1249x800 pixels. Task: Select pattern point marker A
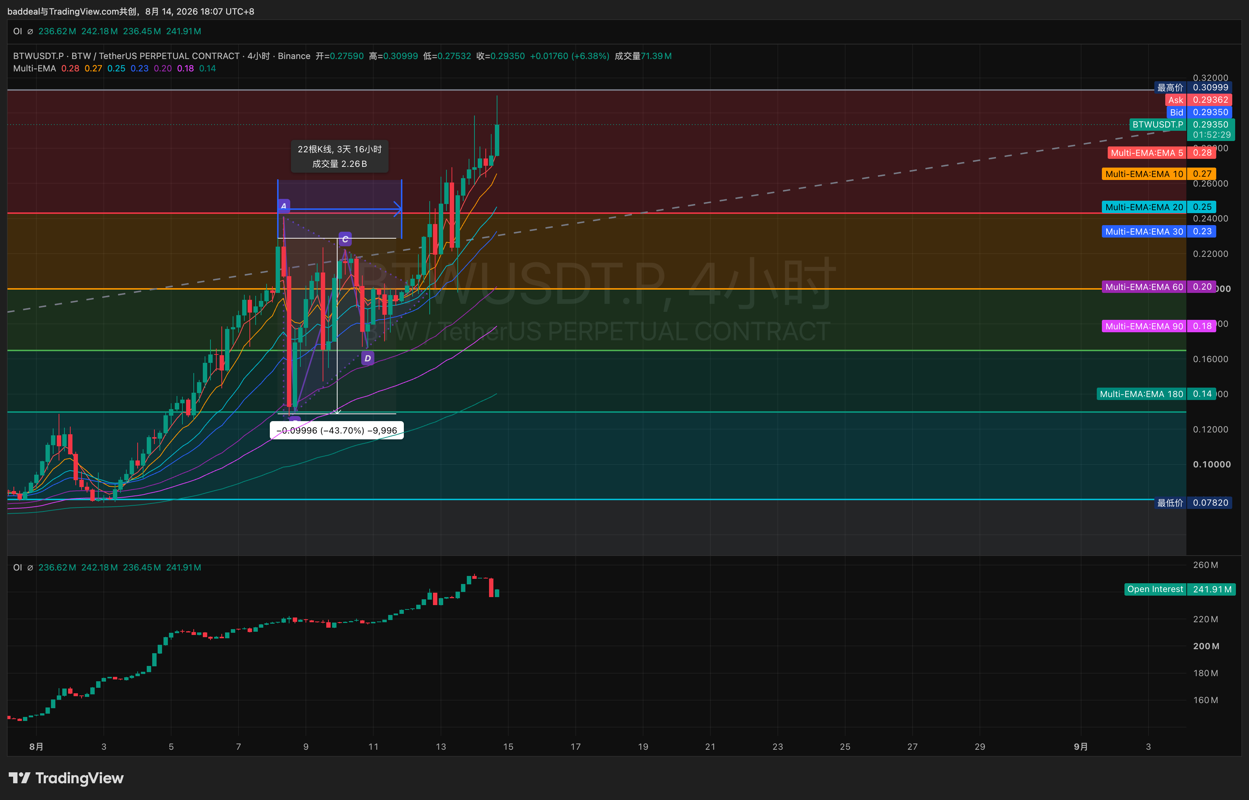tap(283, 206)
